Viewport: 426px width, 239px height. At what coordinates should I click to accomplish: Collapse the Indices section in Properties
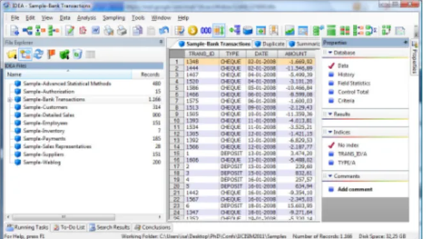[x=330, y=132]
